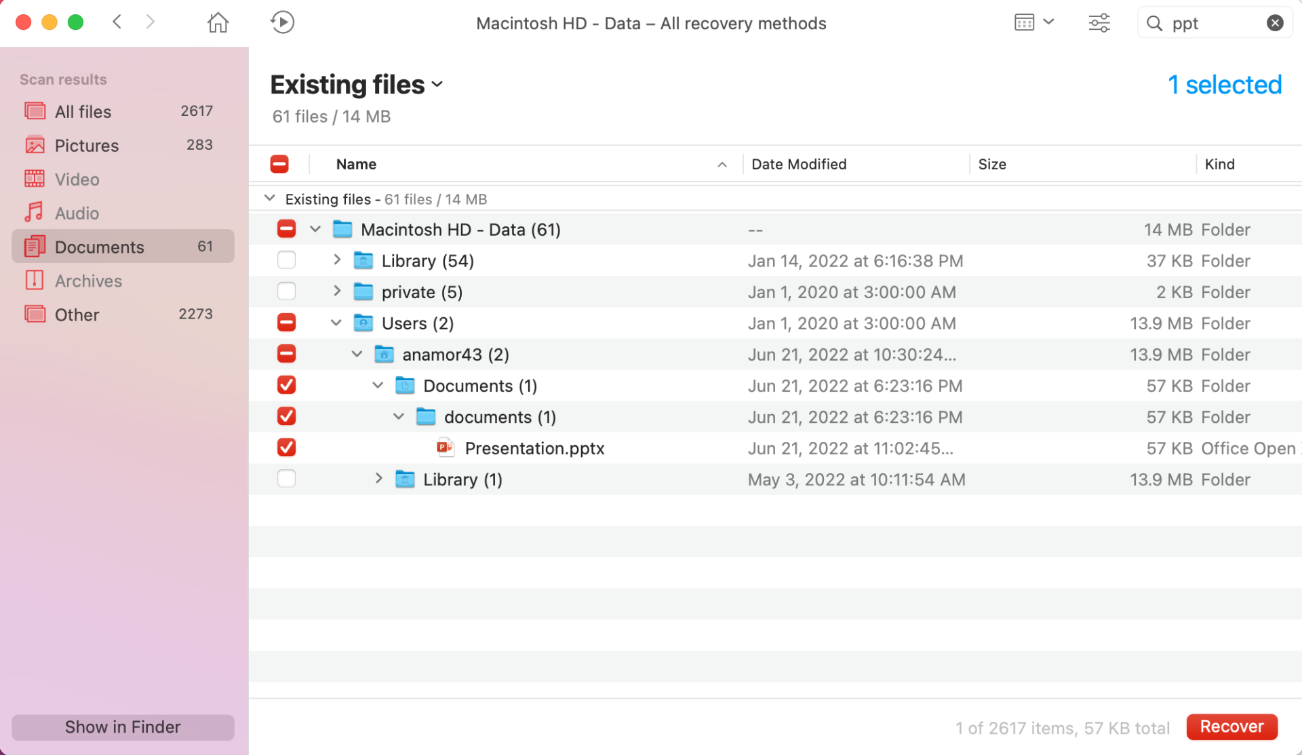The height and width of the screenshot is (755, 1302).
Task: Collapse the anamor43 (2) folder tree
Action: click(x=358, y=354)
